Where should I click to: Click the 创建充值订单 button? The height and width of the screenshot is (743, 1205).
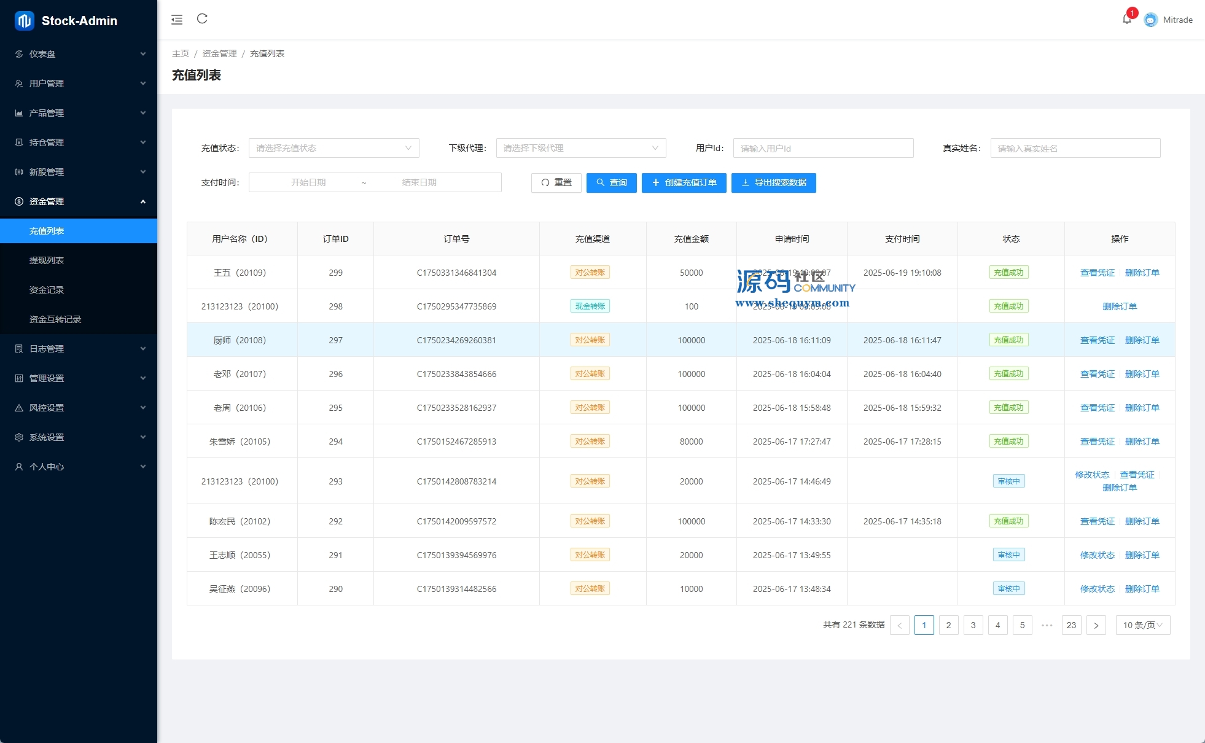(x=684, y=182)
